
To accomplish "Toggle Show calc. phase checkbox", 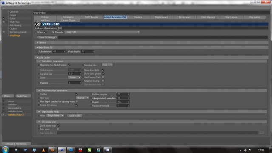I will pyautogui.click(x=103, y=74).
